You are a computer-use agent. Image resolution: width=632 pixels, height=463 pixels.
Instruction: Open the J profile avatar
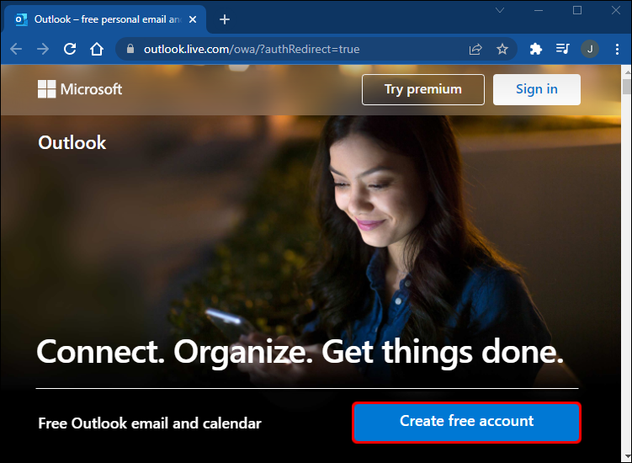pyautogui.click(x=590, y=49)
